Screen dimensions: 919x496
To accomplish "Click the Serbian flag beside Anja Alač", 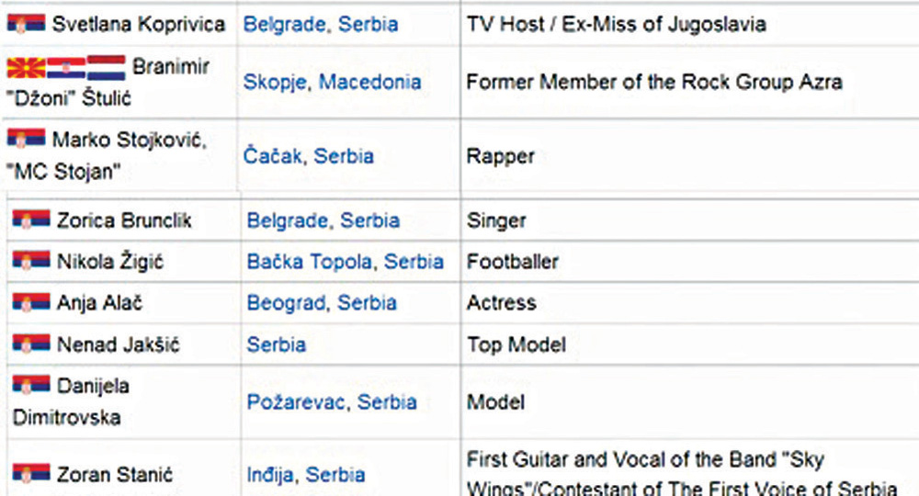I will [x=31, y=302].
